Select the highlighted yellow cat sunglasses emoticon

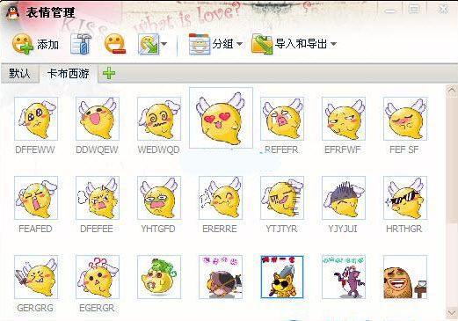click(x=282, y=277)
